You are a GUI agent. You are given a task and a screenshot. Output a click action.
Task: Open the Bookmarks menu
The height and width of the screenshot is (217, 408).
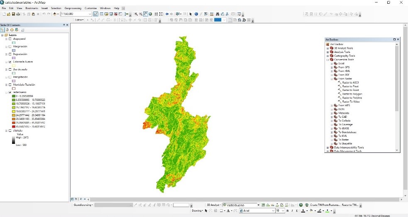31,8
